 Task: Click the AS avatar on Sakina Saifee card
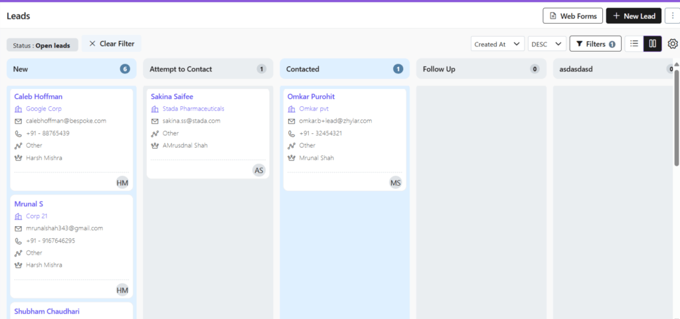[x=259, y=170]
